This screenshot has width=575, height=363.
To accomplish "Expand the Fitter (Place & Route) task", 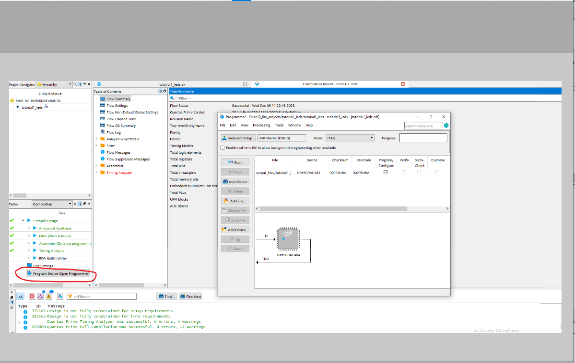I will [29, 236].
